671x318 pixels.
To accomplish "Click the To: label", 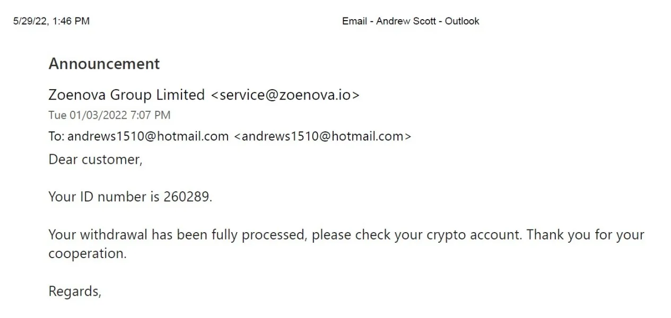I will coord(56,136).
